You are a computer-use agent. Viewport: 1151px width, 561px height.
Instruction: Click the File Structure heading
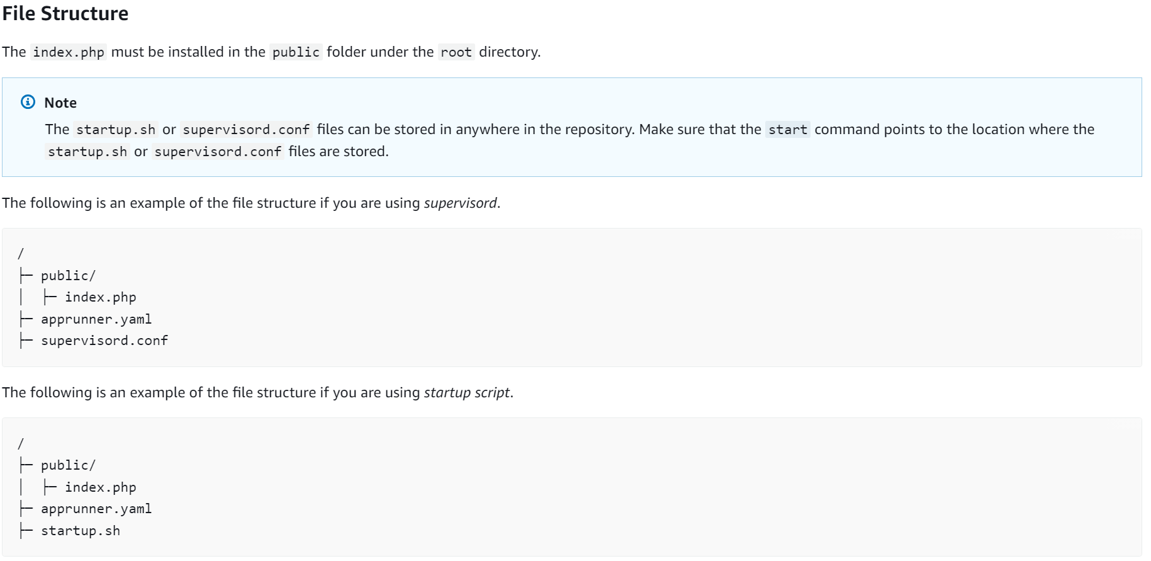[65, 14]
